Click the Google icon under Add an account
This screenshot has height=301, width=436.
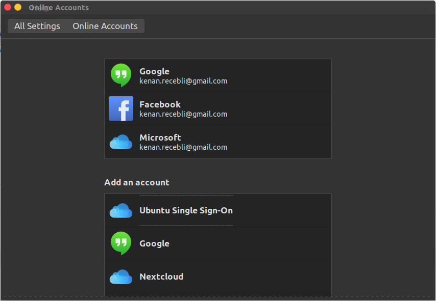tap(121, 243)
